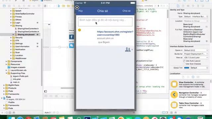The height and width of the screenshot is (119, 212).
Task: Tap the Chia sẻ share button
Action: 127,11
